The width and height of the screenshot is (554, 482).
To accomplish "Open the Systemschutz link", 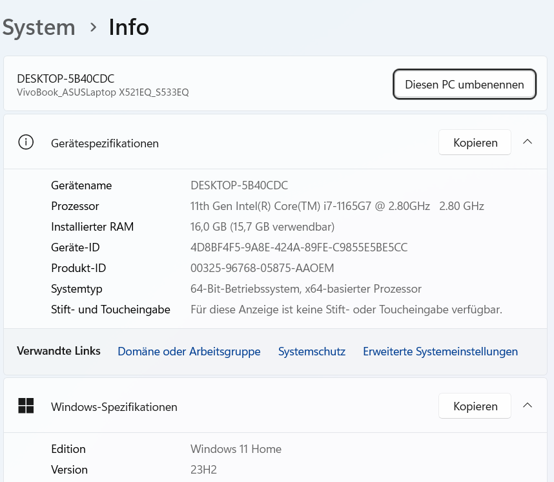I will (312, 351).
